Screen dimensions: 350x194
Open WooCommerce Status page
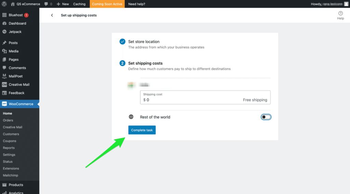[x=8, y=162]
